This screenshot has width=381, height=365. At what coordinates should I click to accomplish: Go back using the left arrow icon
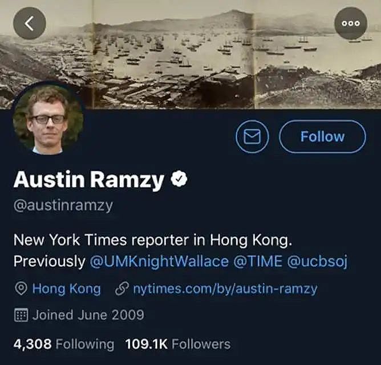(30, 23)
